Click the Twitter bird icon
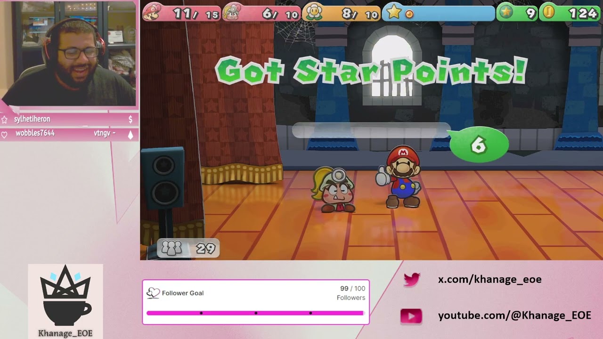This screenshot has width=603, height=339. point(411,280)
